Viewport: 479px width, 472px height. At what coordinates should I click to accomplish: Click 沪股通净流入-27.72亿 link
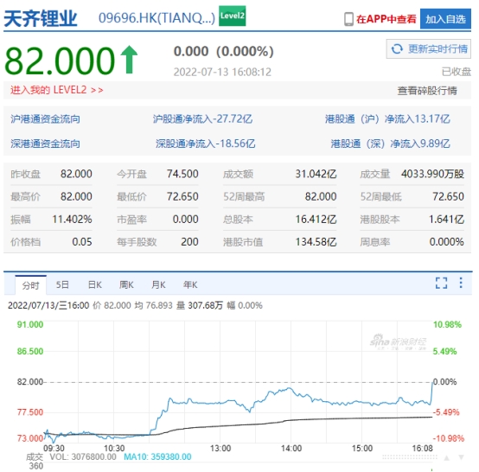coord(202,118)
